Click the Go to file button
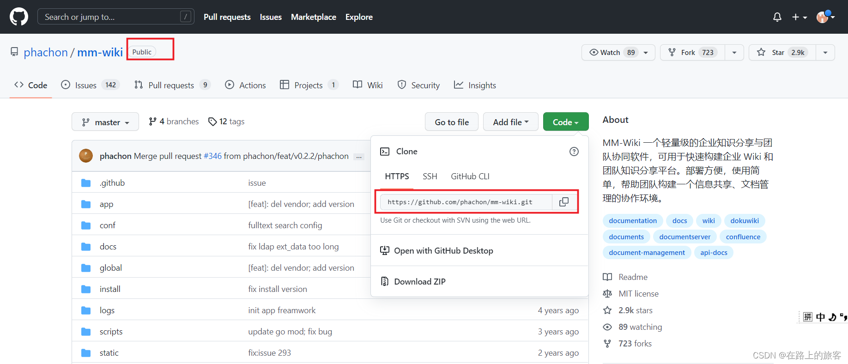This screenshot has height=364, width=848. click(452, 122)
